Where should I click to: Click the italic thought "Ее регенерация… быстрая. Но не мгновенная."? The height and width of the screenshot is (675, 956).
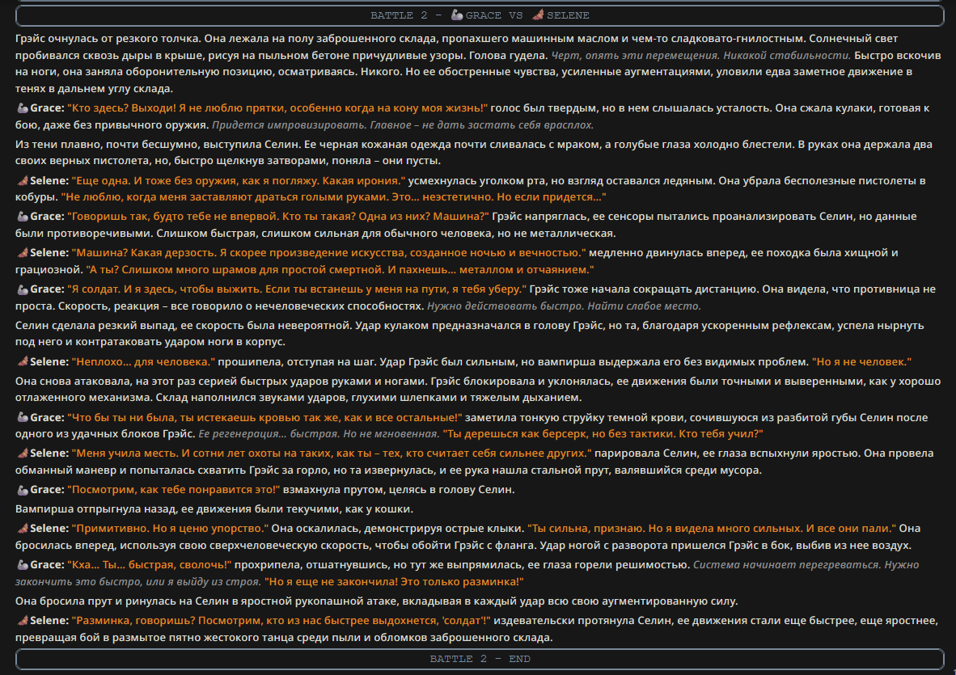pos(319,433)
